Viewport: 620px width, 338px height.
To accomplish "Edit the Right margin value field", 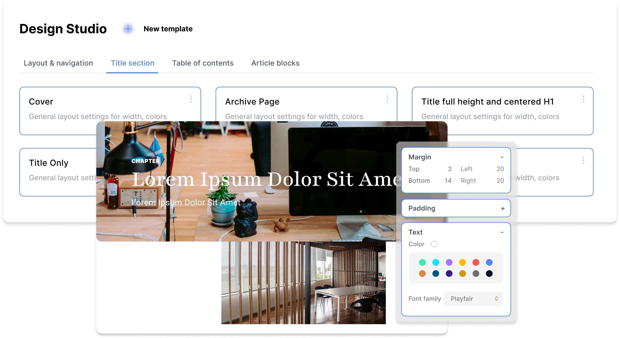I will click(500, 180).
